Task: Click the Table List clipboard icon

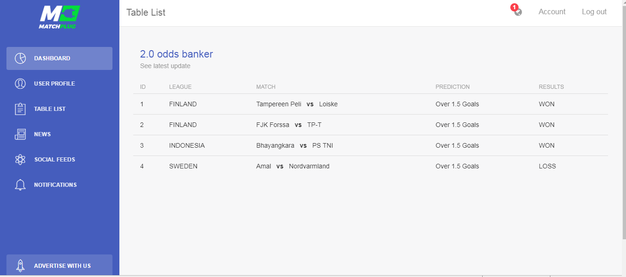Action: pyautogui.click(x=20, y=109)
